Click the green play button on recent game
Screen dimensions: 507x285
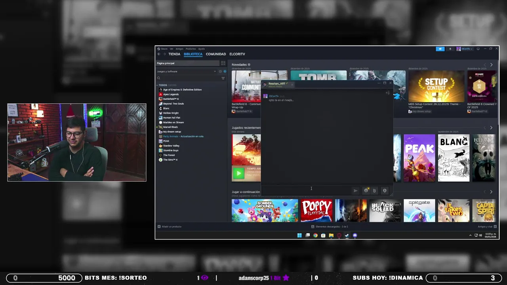pos(238,173)
